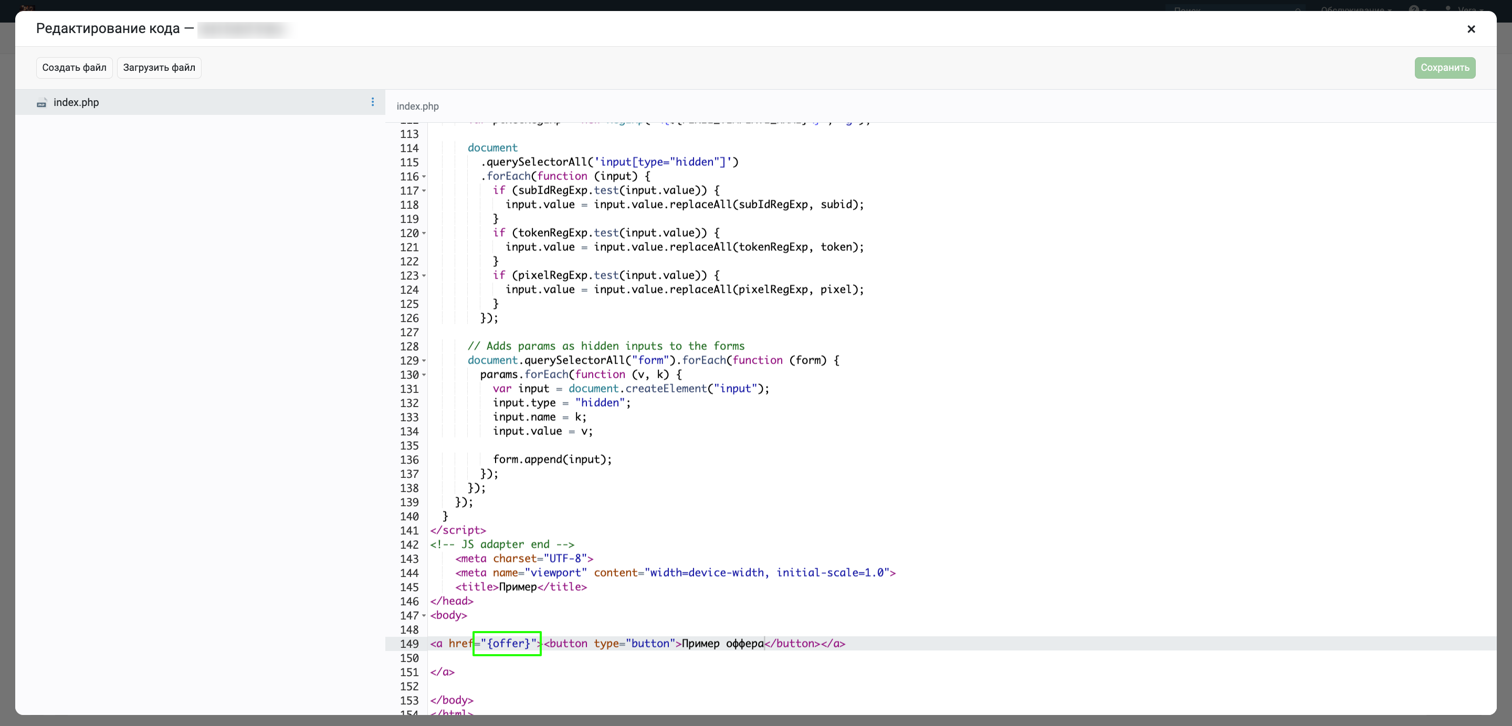Click the charset="UTF-8" meta line
Viewport: 1512px width, 726px height.
(x=524, y=558)
